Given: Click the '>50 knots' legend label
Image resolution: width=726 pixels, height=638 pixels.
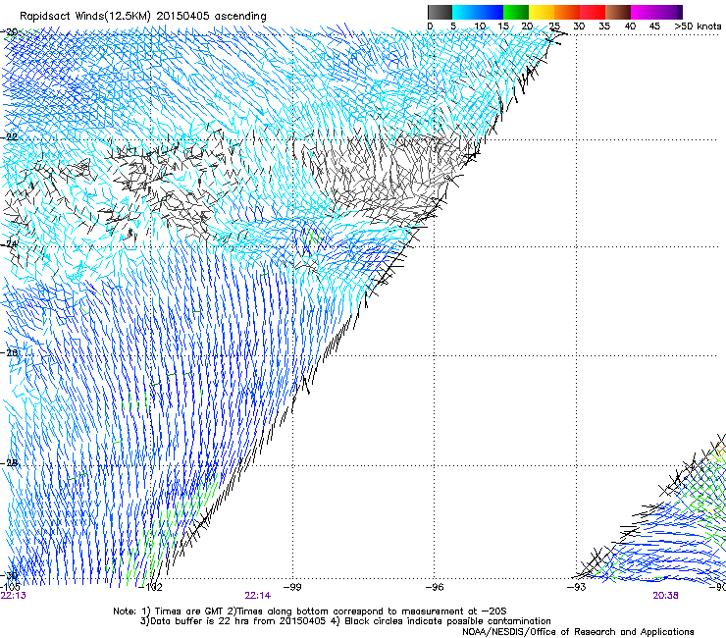Looking at the screenshot, I should click(x=698, y=27).
